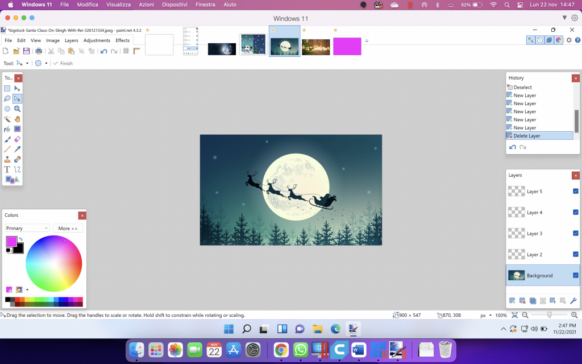Pick the Text tool
Viewport: 582px width, 364px height.
7,169
